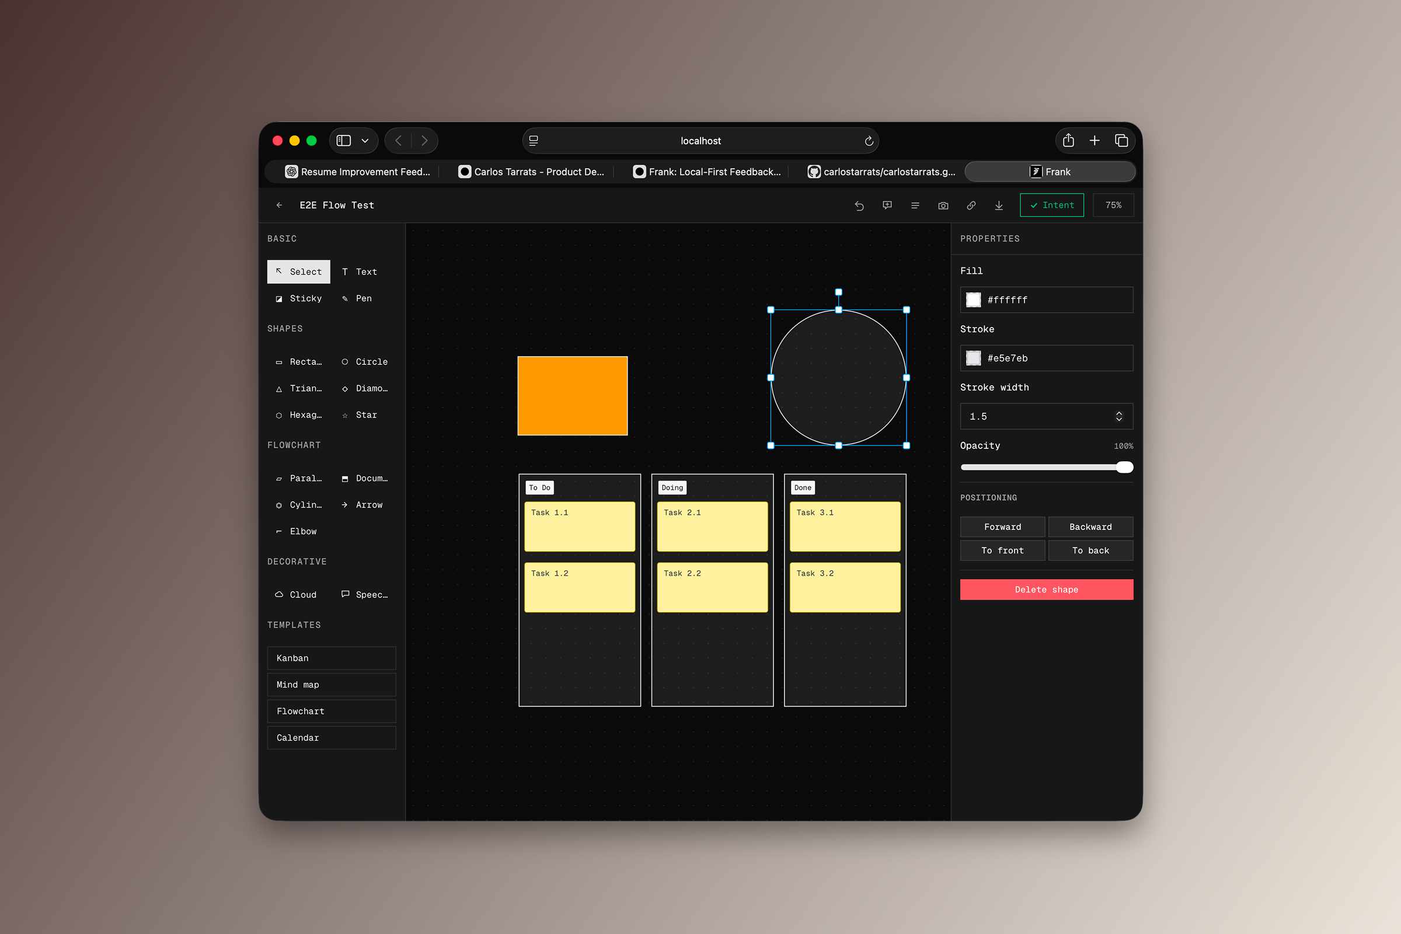Insert a Parallelogram flowchart shape
This screenshot has height=934, width=1401.
click(298, 478)
